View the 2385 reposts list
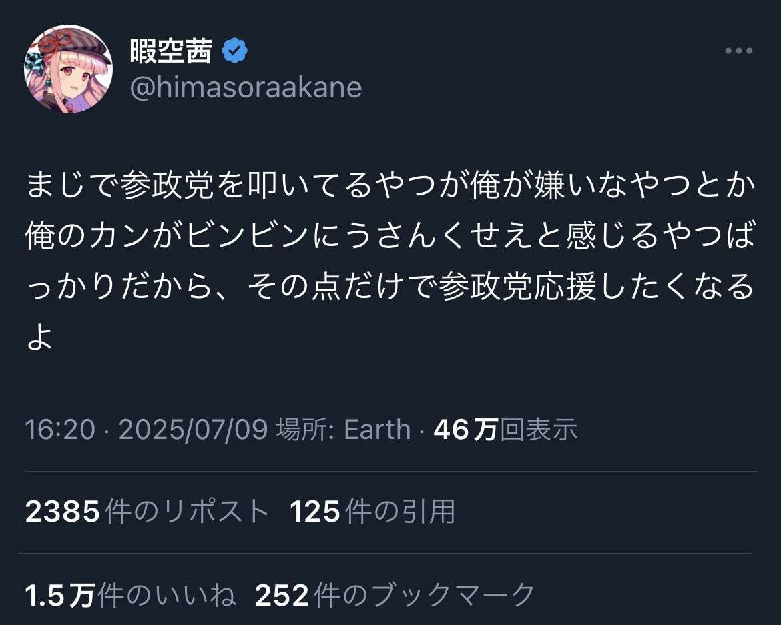The width and height of the screenshot is (781, 625). click(147, 511)
